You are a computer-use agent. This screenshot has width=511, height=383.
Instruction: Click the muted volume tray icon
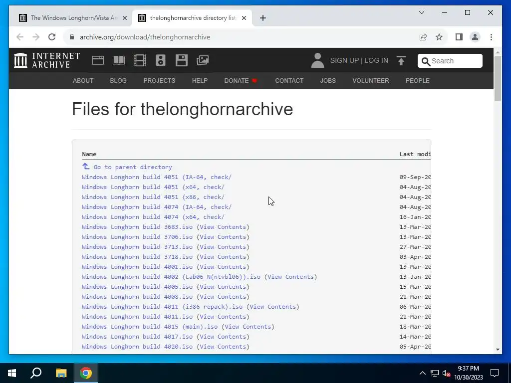(x=446, y=373)
